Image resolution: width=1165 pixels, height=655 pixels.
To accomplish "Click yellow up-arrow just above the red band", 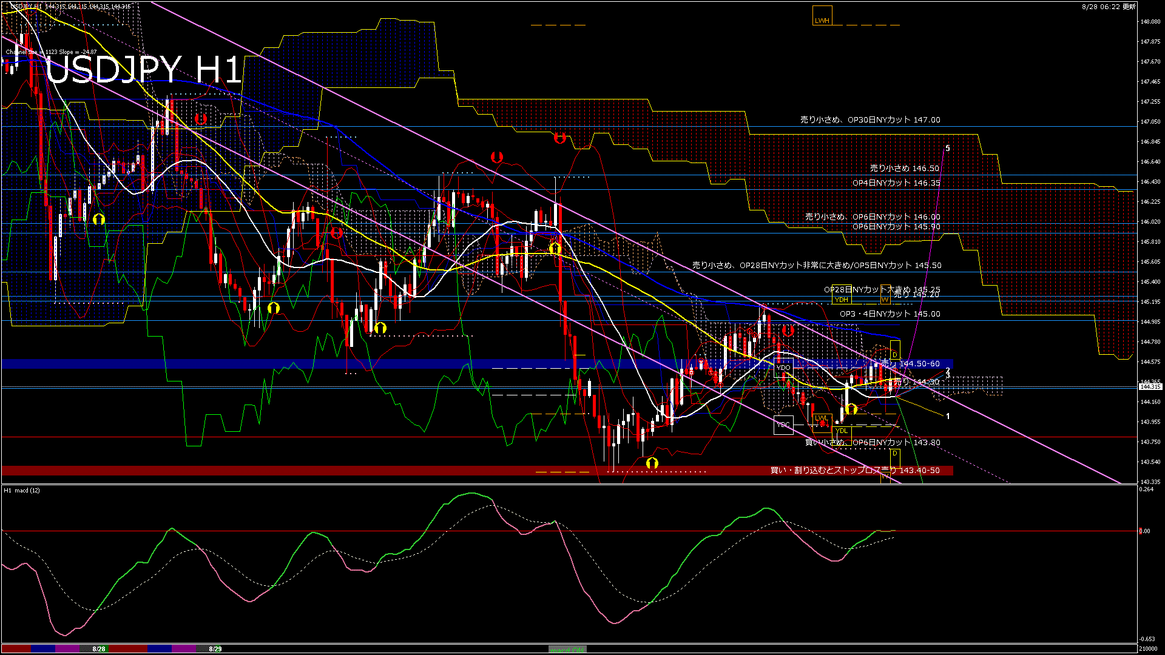I will point(652,464).
